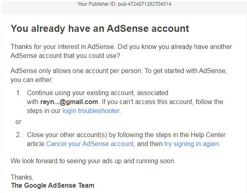Click the "or" separator text
The image size is (247, 193).
[18, 122]
